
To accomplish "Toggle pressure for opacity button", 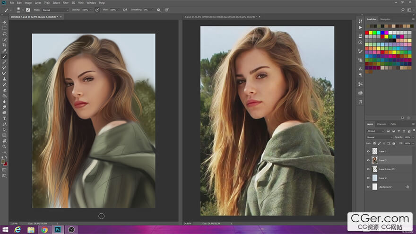I will point(97,10).
